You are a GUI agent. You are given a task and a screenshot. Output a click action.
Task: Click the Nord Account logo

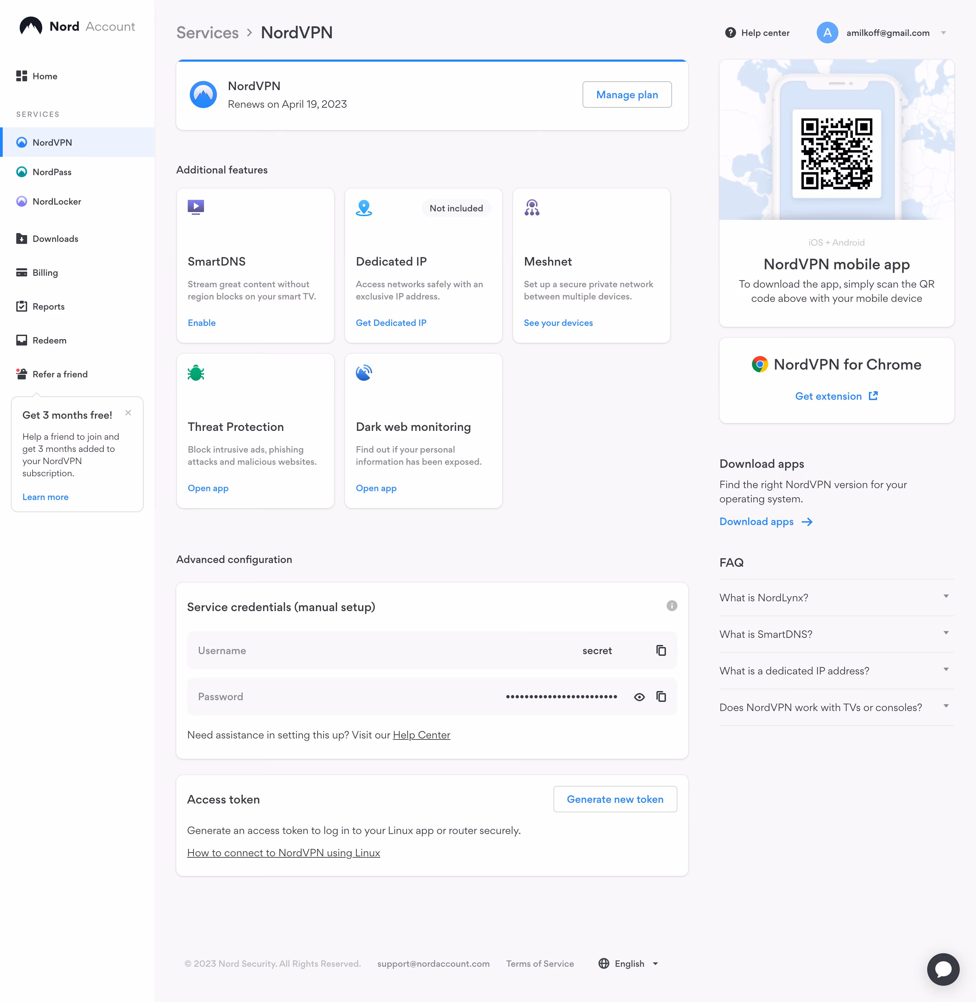click(x=77, y=26)
